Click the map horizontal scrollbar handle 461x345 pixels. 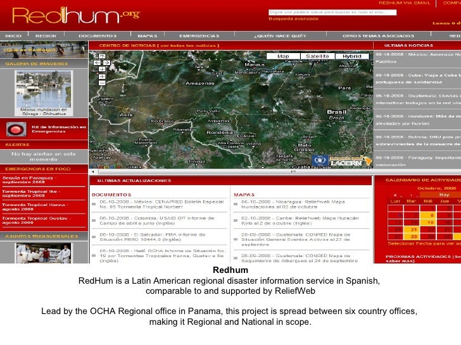click(x=293, y=172)
